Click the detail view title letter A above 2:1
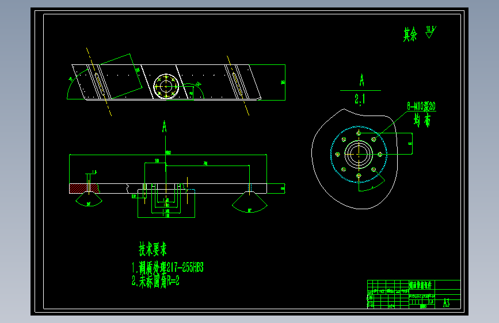Screen dimensions: 499x323 tap(362, 80)
